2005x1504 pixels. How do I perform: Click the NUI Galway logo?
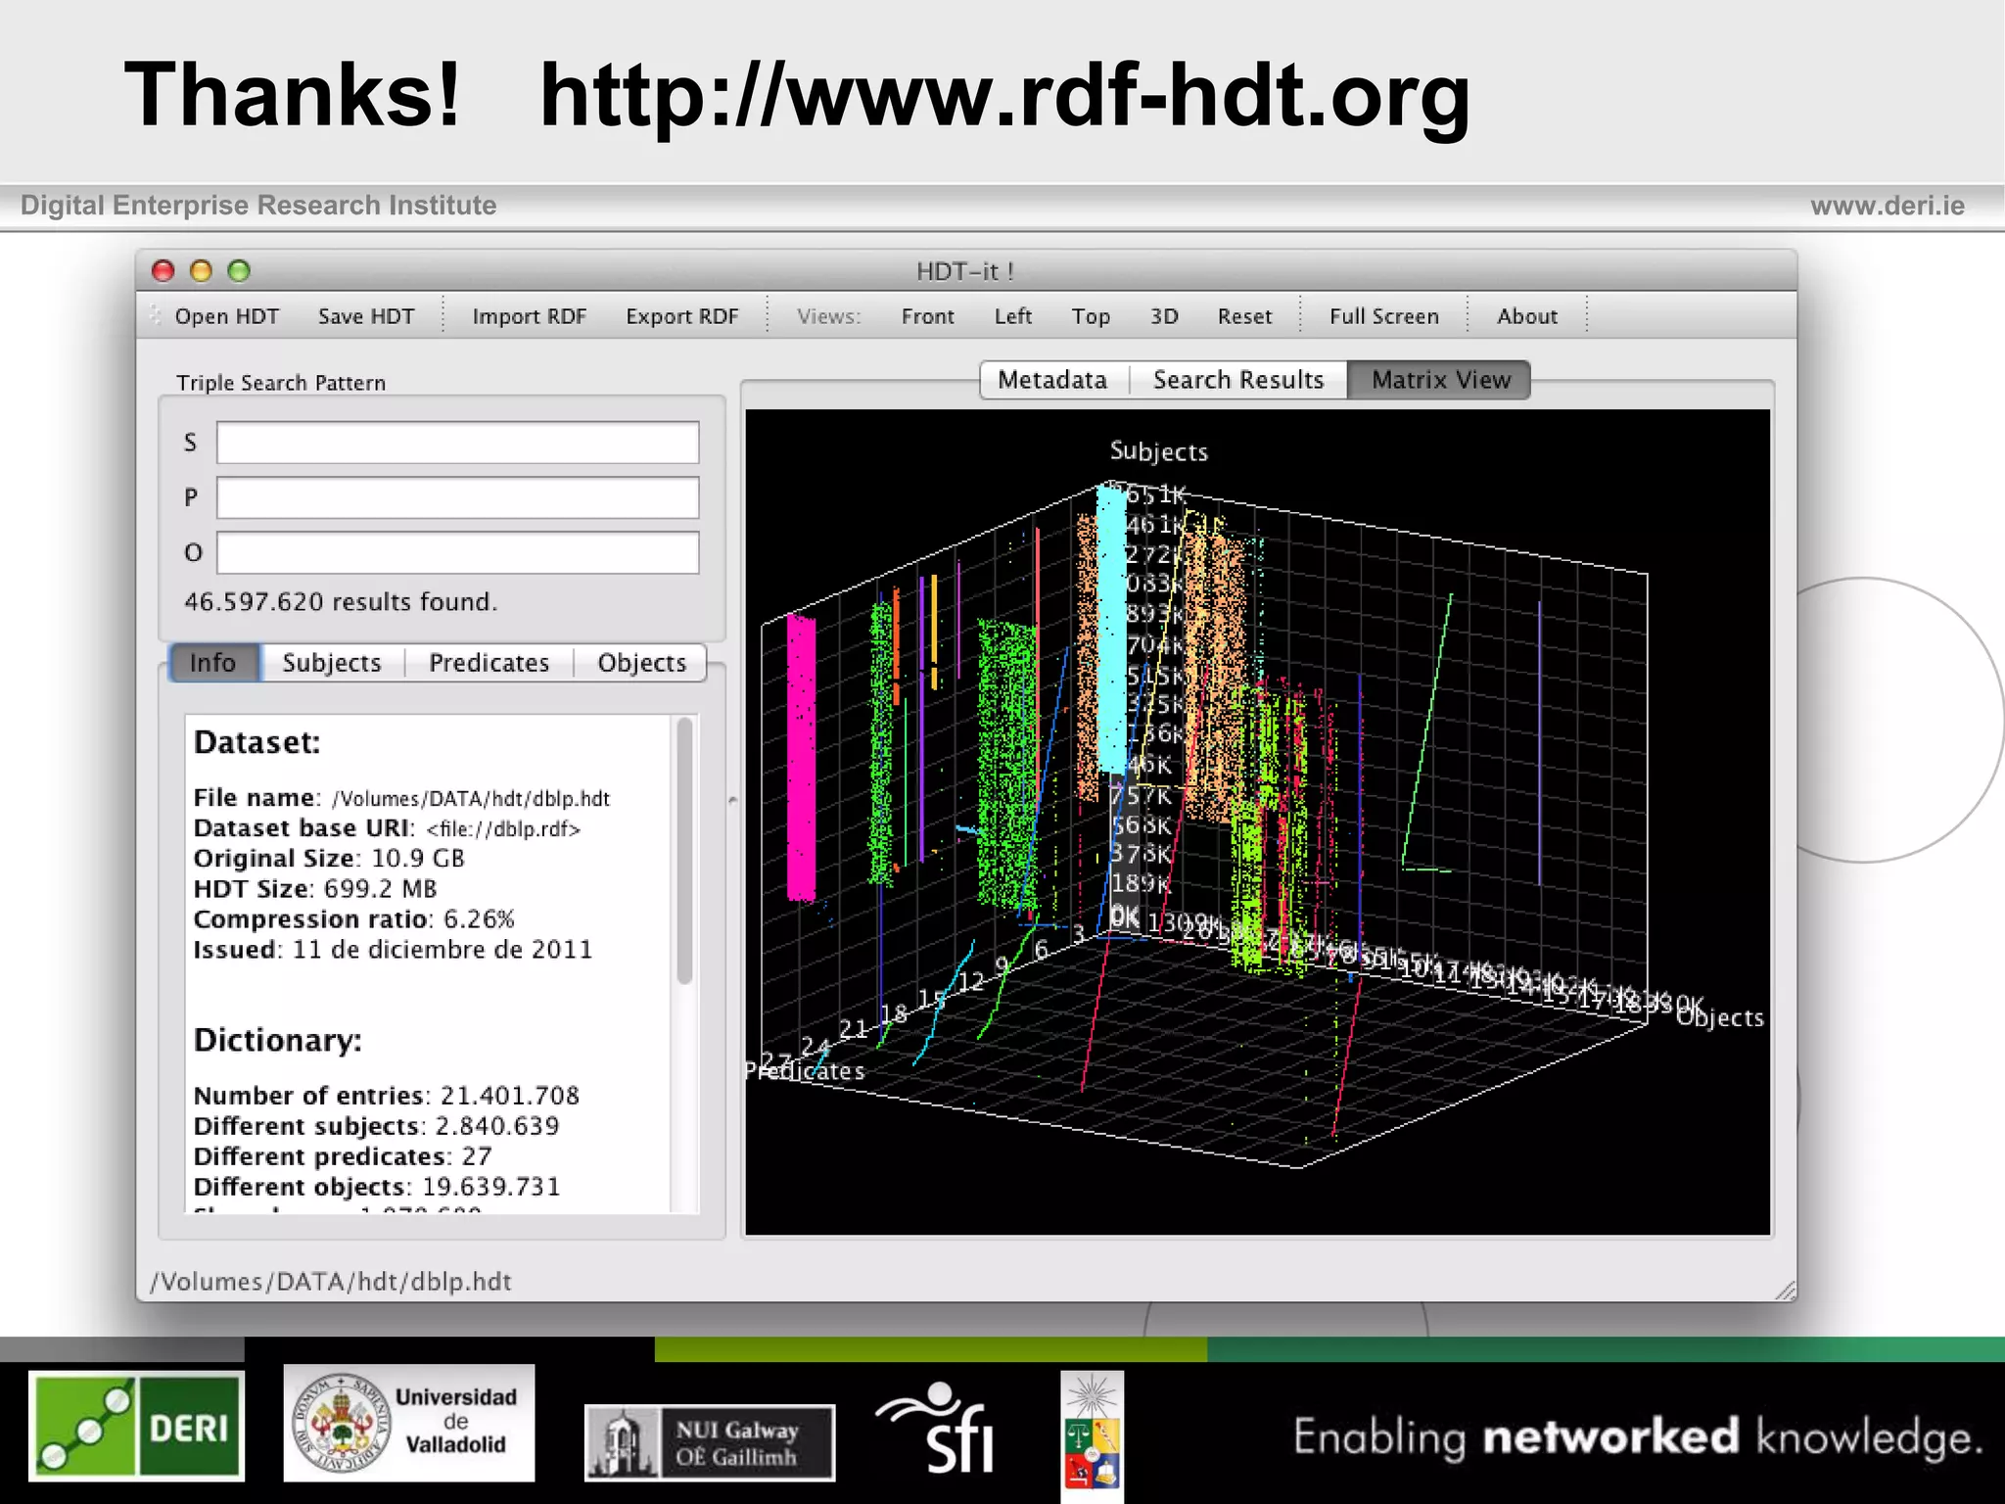(x=710, y=1442)
